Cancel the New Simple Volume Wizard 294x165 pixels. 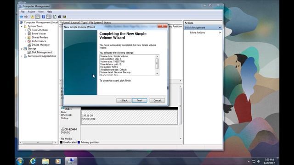coord(157,100)
